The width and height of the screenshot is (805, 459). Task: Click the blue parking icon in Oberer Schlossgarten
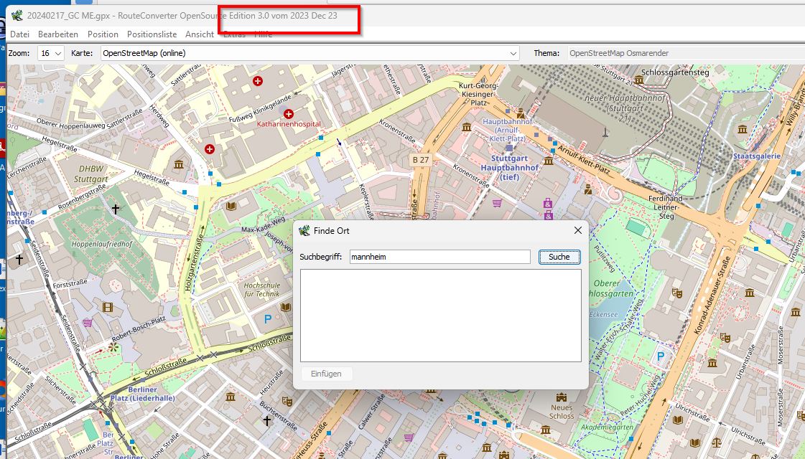661,355
